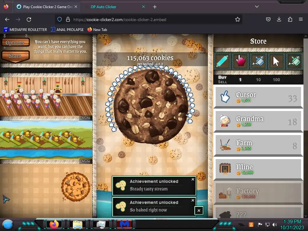Screen dimensions: 308x231
Task: Open network status in tray
Action: click(267, 224)
